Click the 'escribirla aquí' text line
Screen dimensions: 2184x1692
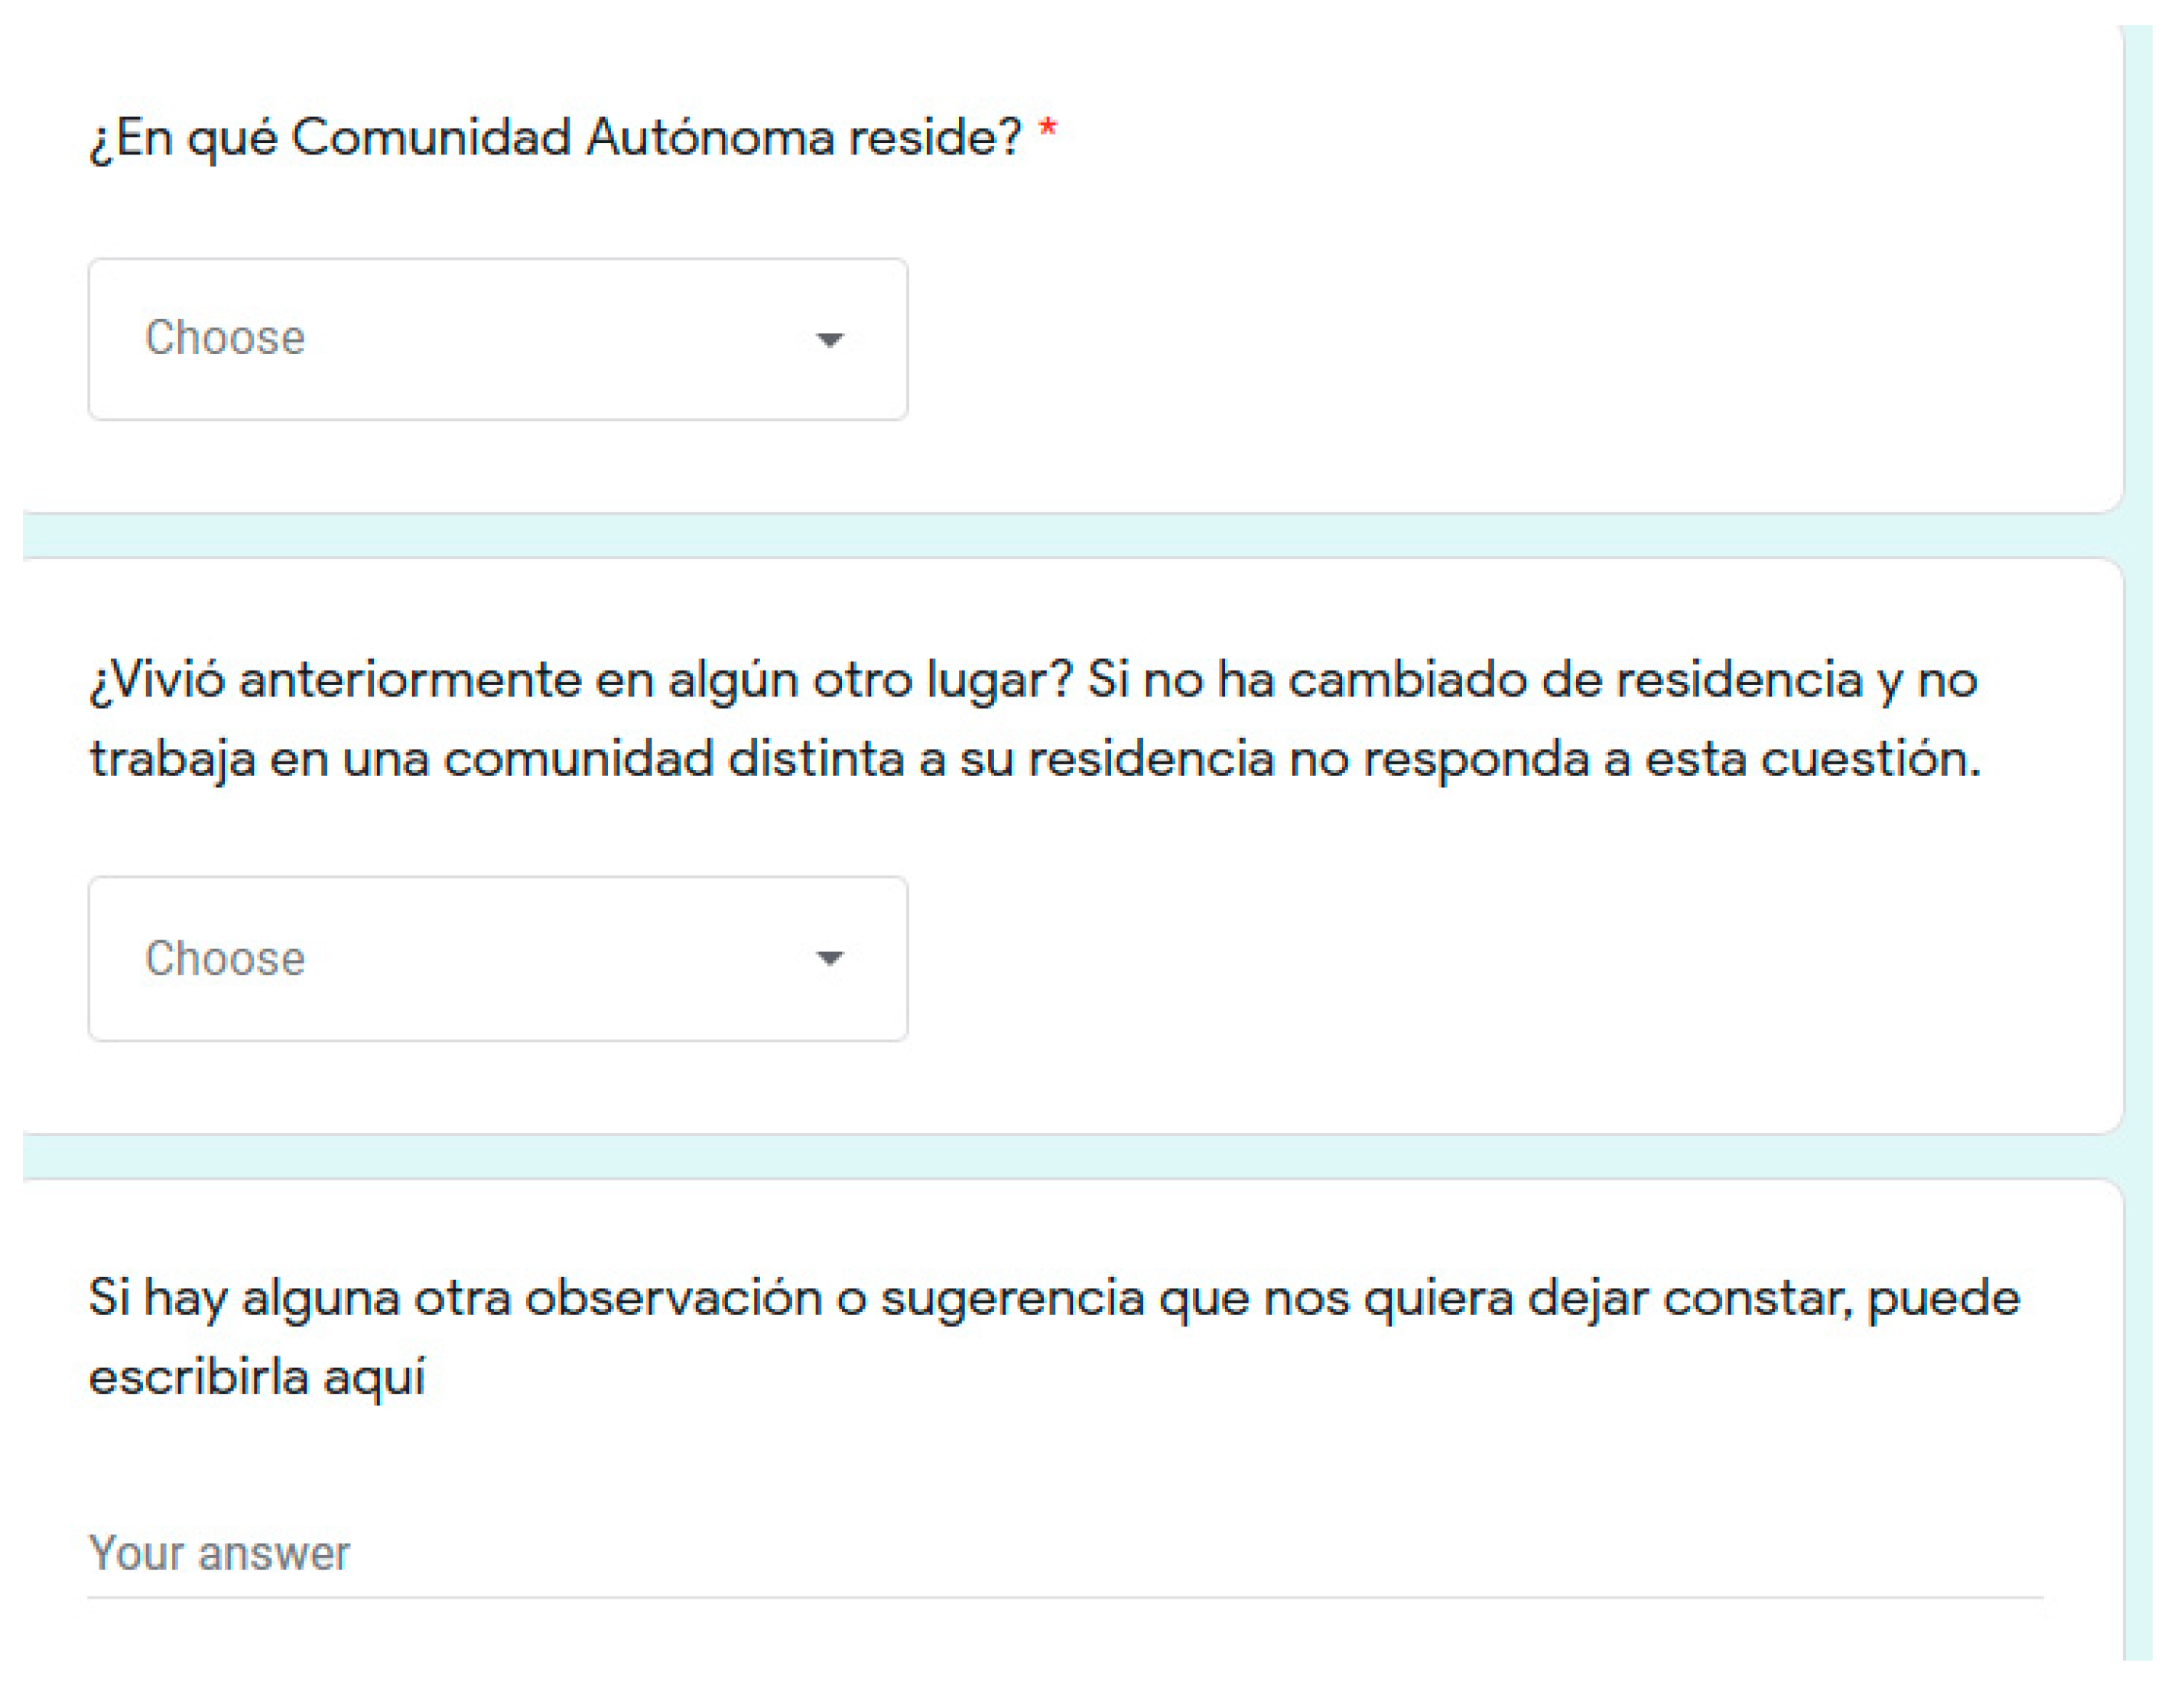click(257, 1377)
